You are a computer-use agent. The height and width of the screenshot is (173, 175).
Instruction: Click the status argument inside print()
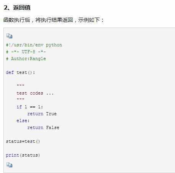tap(30, 155)
